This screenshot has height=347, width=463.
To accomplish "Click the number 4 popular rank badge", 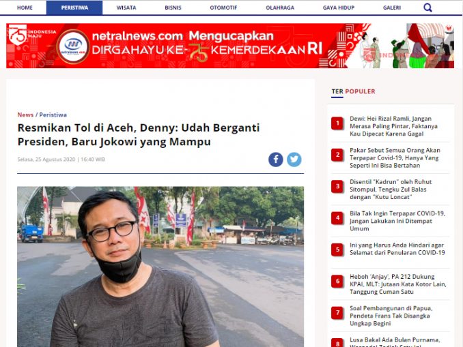I will [337, 218].
